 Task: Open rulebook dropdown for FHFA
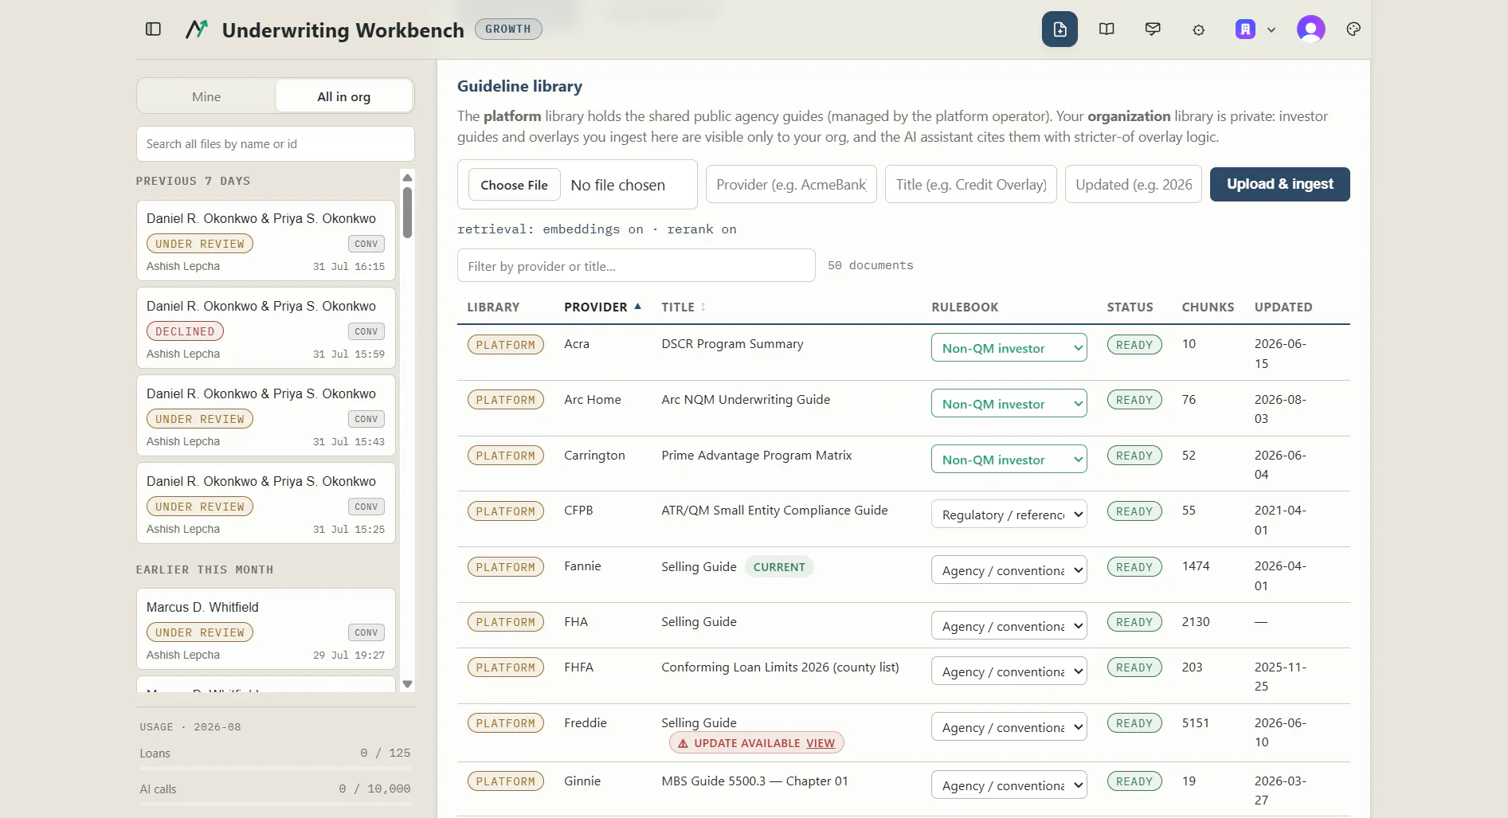click(x=1009, y=671)
